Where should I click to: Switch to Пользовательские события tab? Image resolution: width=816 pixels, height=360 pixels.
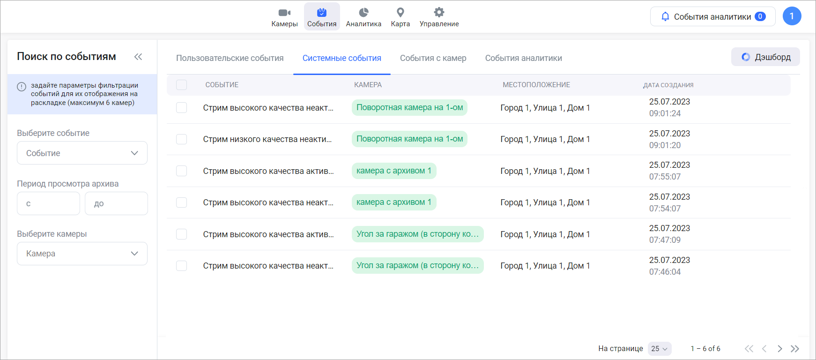(x=230, y=58)
